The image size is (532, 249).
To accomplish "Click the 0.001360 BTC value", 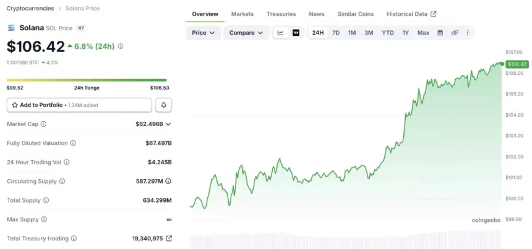I will (22, 62).
